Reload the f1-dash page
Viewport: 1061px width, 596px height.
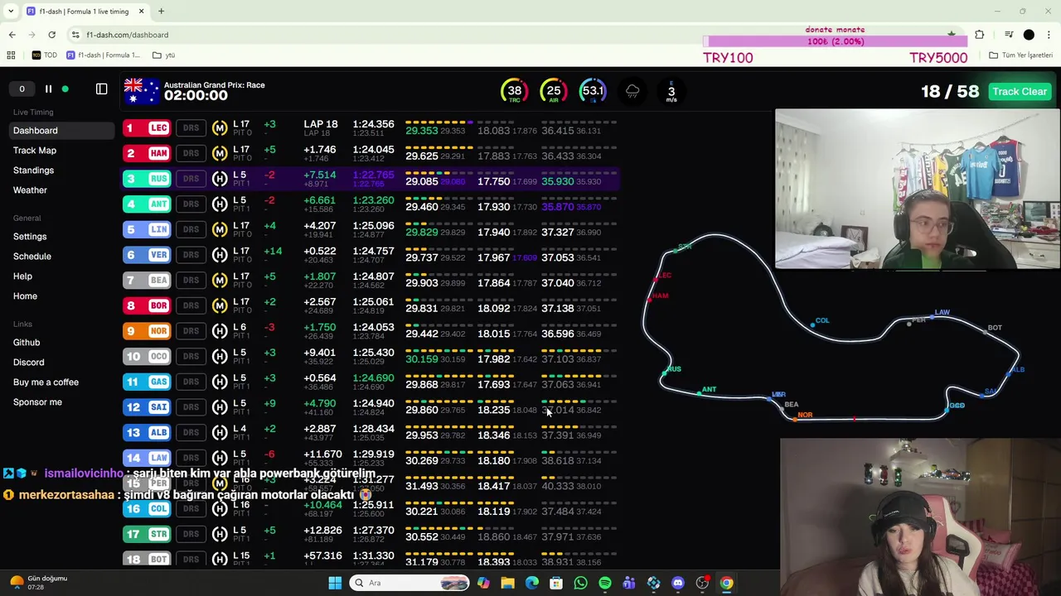click(x=51, y=35)
